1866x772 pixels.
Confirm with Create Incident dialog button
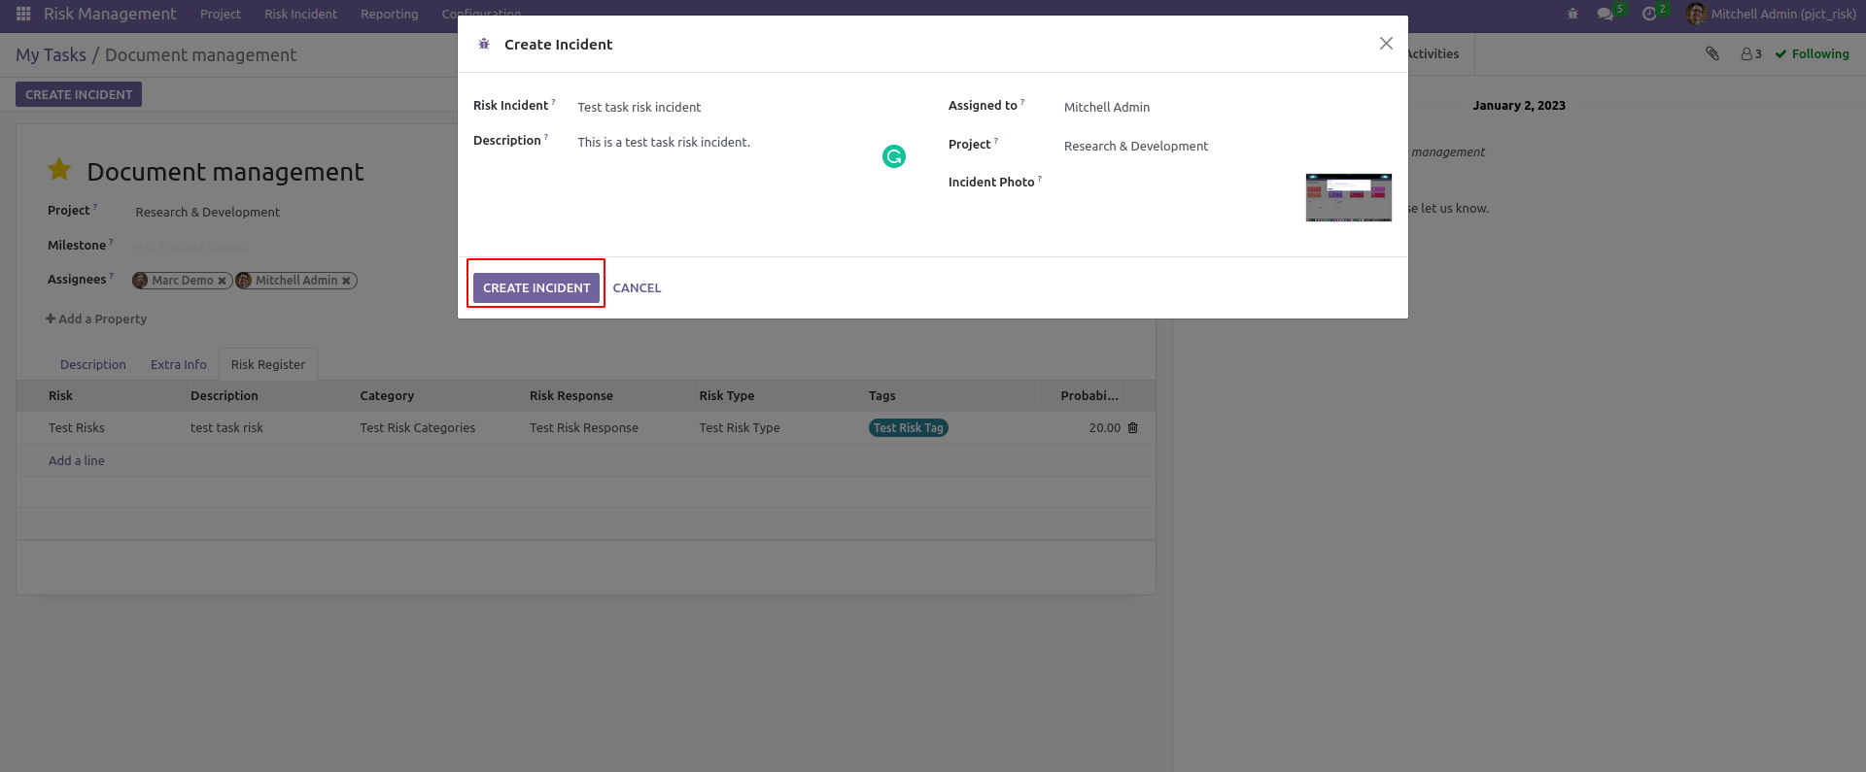tap(536, 287)
